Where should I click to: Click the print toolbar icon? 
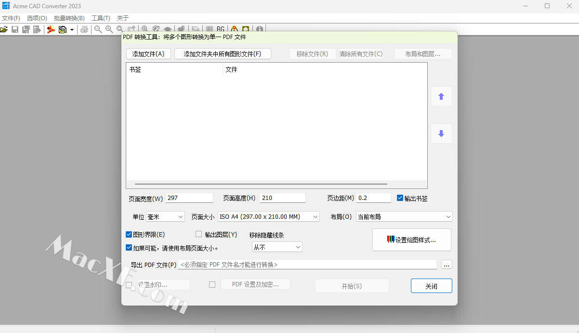[x=84, y=29]
